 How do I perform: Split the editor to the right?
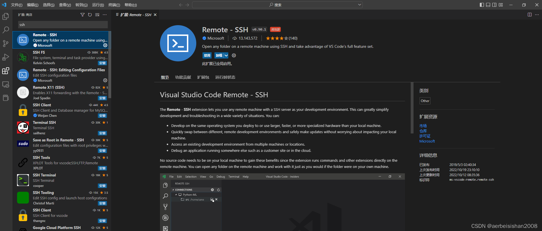point(530,15)
